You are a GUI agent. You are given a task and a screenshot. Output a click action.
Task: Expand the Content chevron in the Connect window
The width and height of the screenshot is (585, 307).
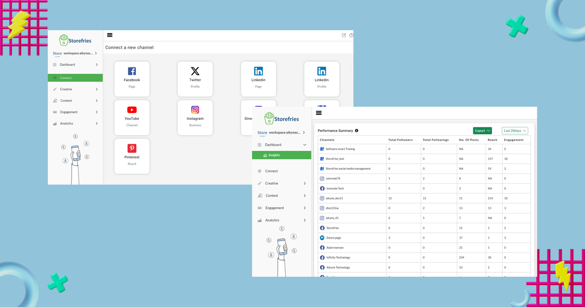click(97, 100)
